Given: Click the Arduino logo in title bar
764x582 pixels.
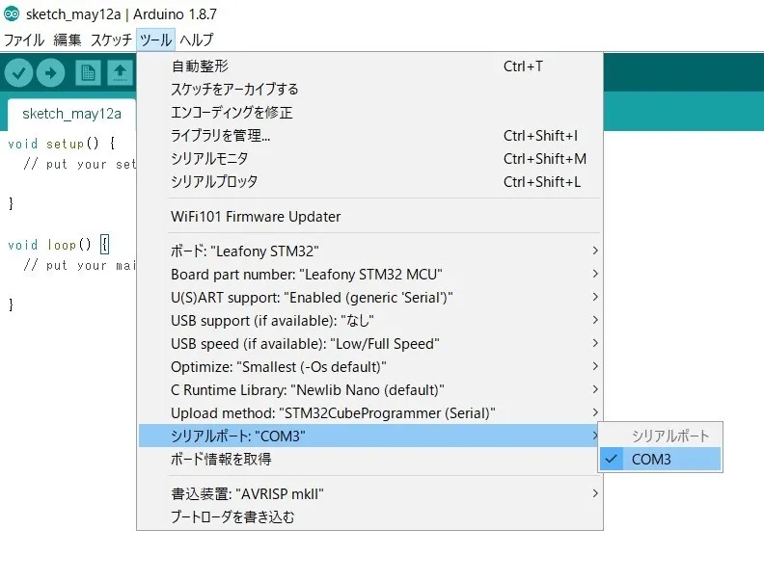Looking at the screenshot, I should click(11, 13).
